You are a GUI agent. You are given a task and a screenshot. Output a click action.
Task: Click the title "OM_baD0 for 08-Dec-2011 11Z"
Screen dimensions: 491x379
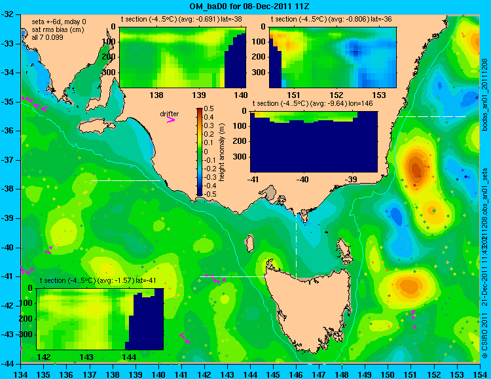[249, 7]
